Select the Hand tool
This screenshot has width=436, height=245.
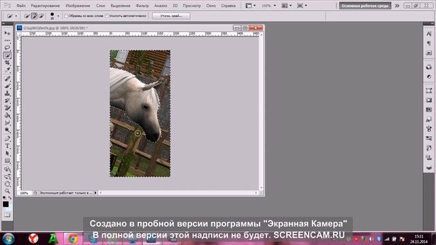pyautogui.click(x=7, y=184)
